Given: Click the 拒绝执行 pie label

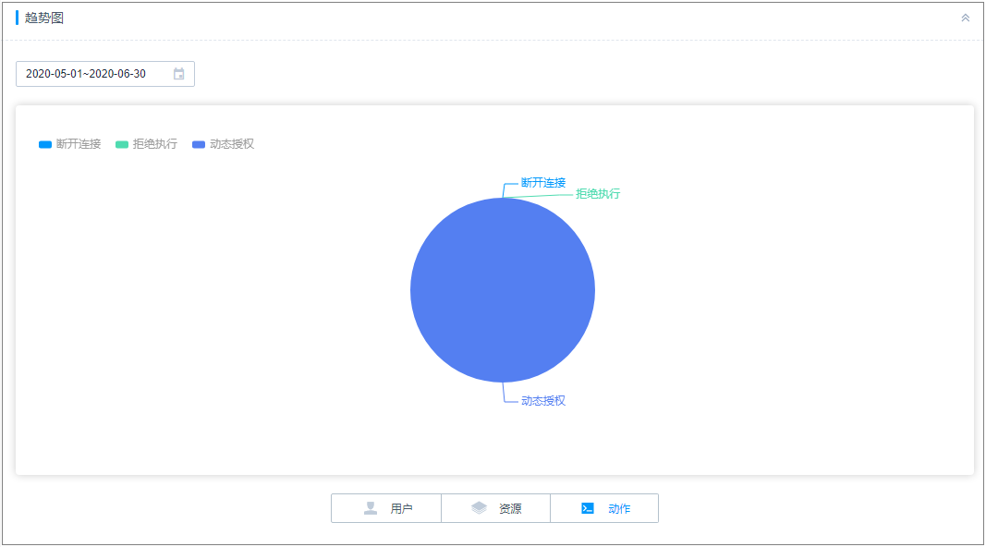Looking at the screenshot, I should click(598, 194).
